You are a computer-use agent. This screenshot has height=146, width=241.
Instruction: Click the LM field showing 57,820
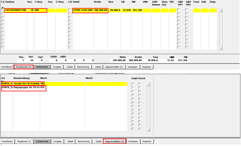coord(126,10)
